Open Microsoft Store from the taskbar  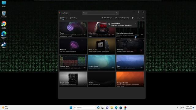[121, 108]
